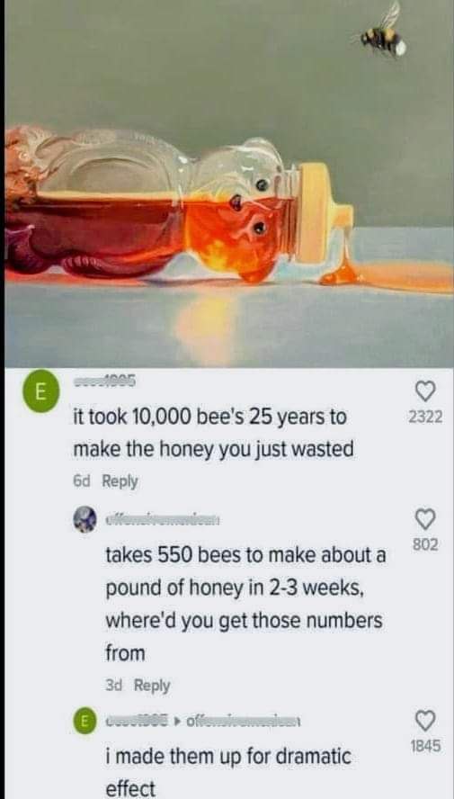454x799 pixels.
Task: Reply to the 6d comment
Action: pos(120,481)
